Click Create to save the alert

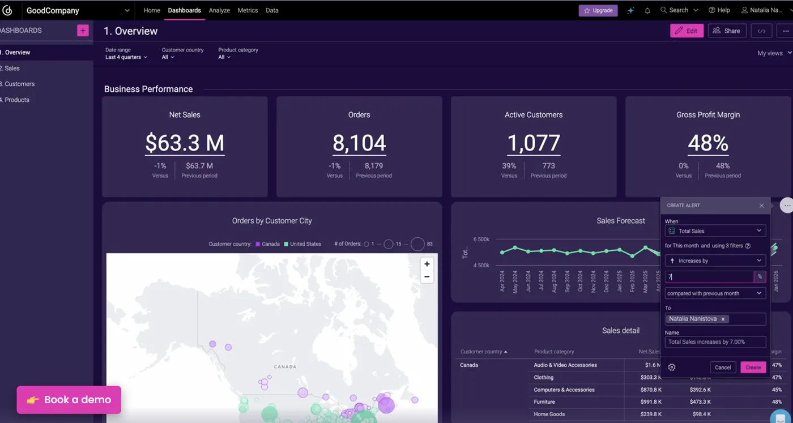click(x=753, y=368)
